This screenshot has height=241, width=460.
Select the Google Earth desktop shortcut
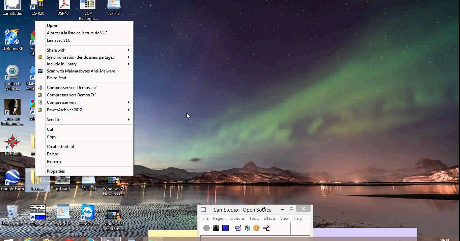tap(12, 178)
